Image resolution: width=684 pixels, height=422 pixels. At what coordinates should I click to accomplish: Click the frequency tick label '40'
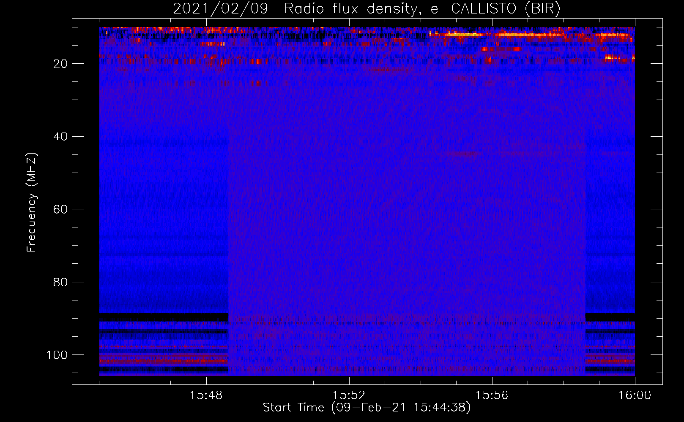61,137
